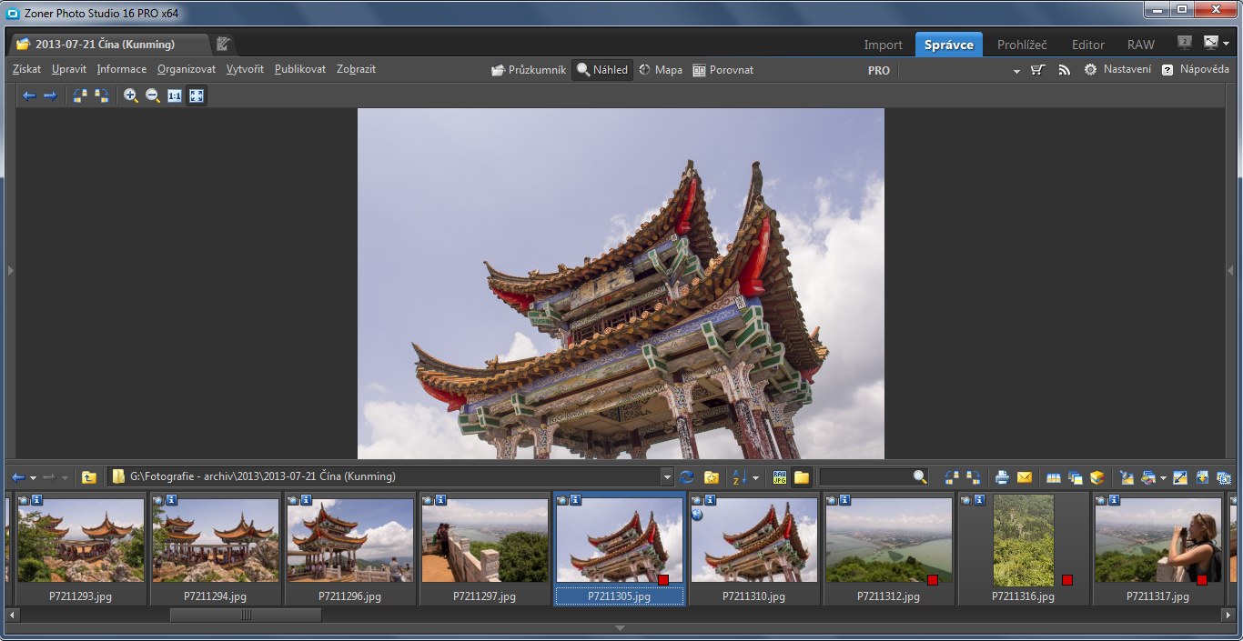
Task: Open the Upravit menu
Action: click(x=69, y=69)
